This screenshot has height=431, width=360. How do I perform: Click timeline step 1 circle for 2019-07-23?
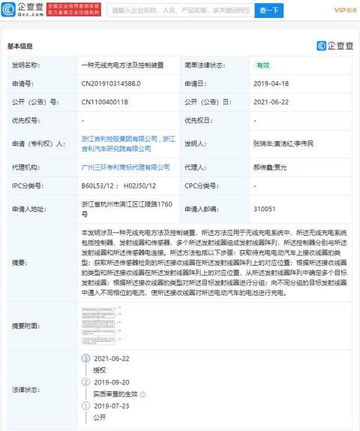(x=85, y=405)
